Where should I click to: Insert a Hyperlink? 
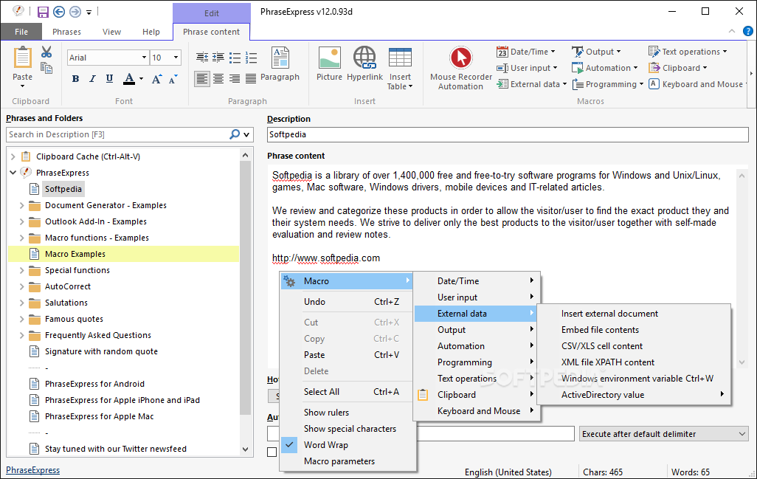coord(364,64)
